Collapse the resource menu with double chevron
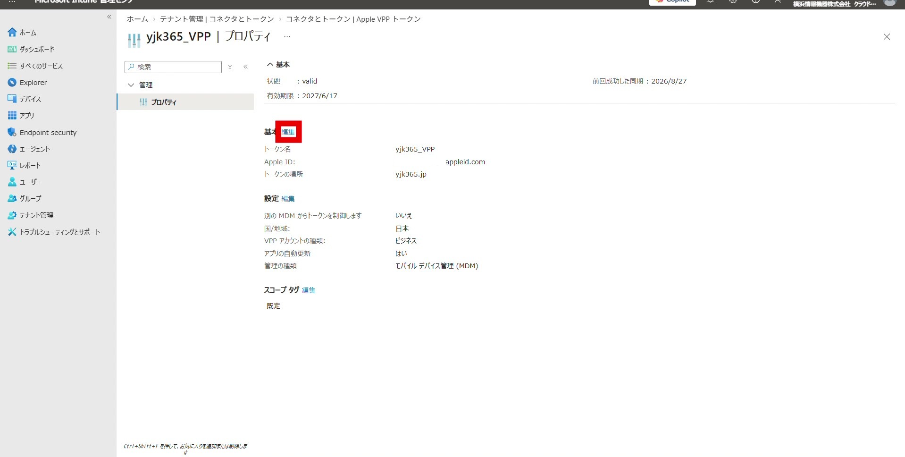Viewport: 905px width, 457px height. click(246, 67)
